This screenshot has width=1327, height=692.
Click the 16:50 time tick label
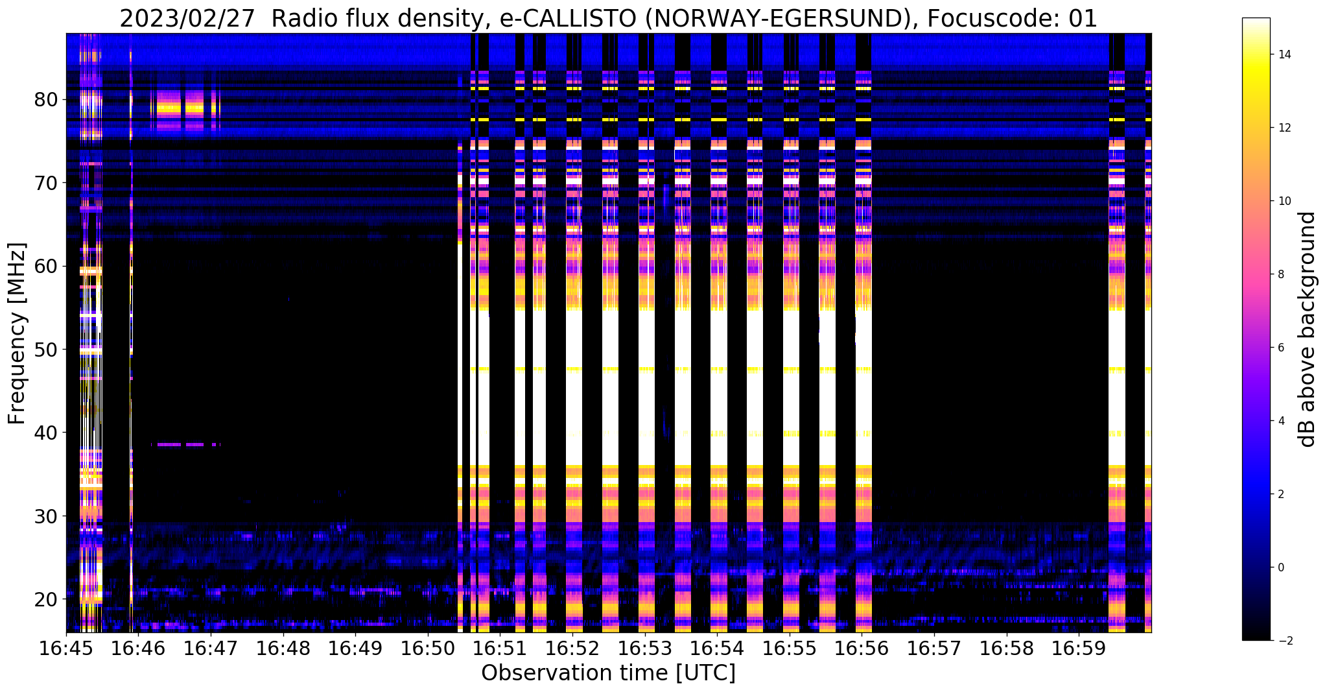pos(428,648)
